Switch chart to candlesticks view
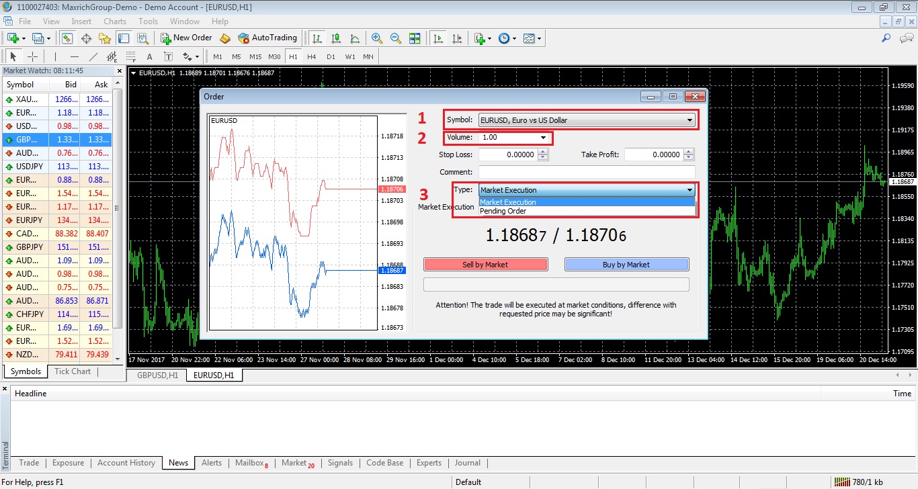Viewport: 918px width, 489px height. 336,38
